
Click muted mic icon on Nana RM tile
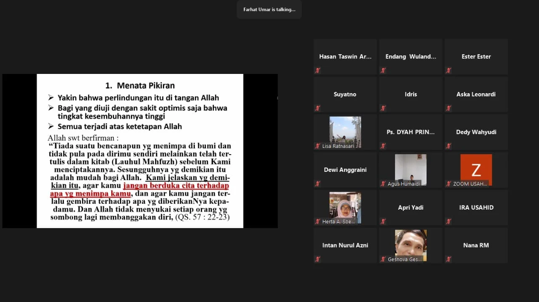[449, 260]
